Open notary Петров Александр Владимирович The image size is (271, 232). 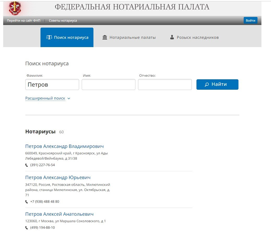(65, 146)
